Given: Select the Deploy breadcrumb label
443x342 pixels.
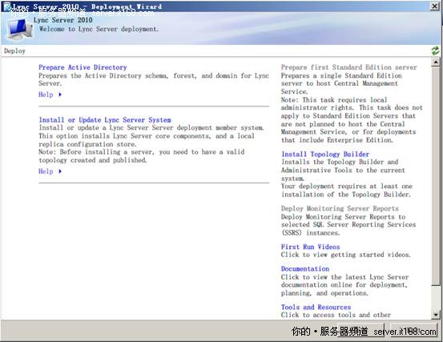Looking at the screenshot, I should point(14,51).
